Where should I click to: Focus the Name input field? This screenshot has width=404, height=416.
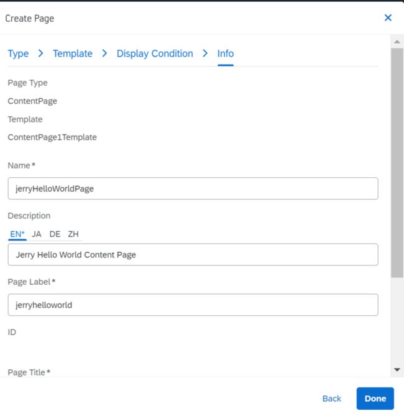click(x=193, y=188)
